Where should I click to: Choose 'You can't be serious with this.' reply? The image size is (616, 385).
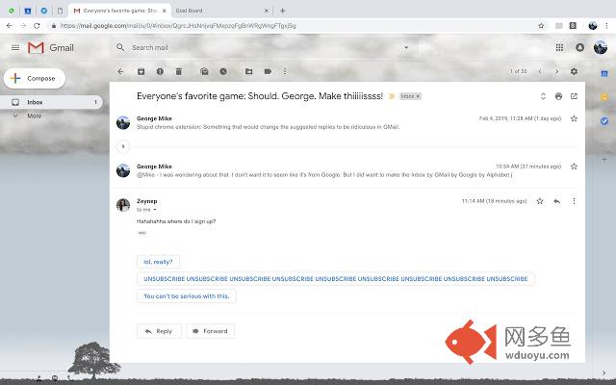click(187, 296)
